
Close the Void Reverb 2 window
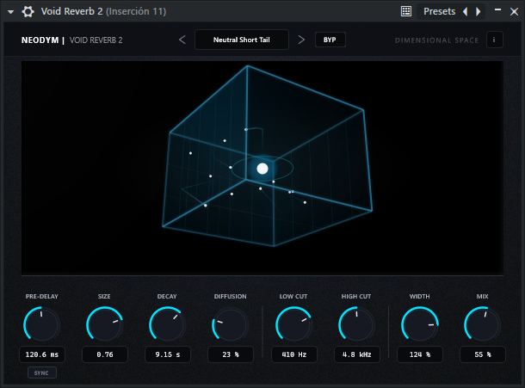514,12
